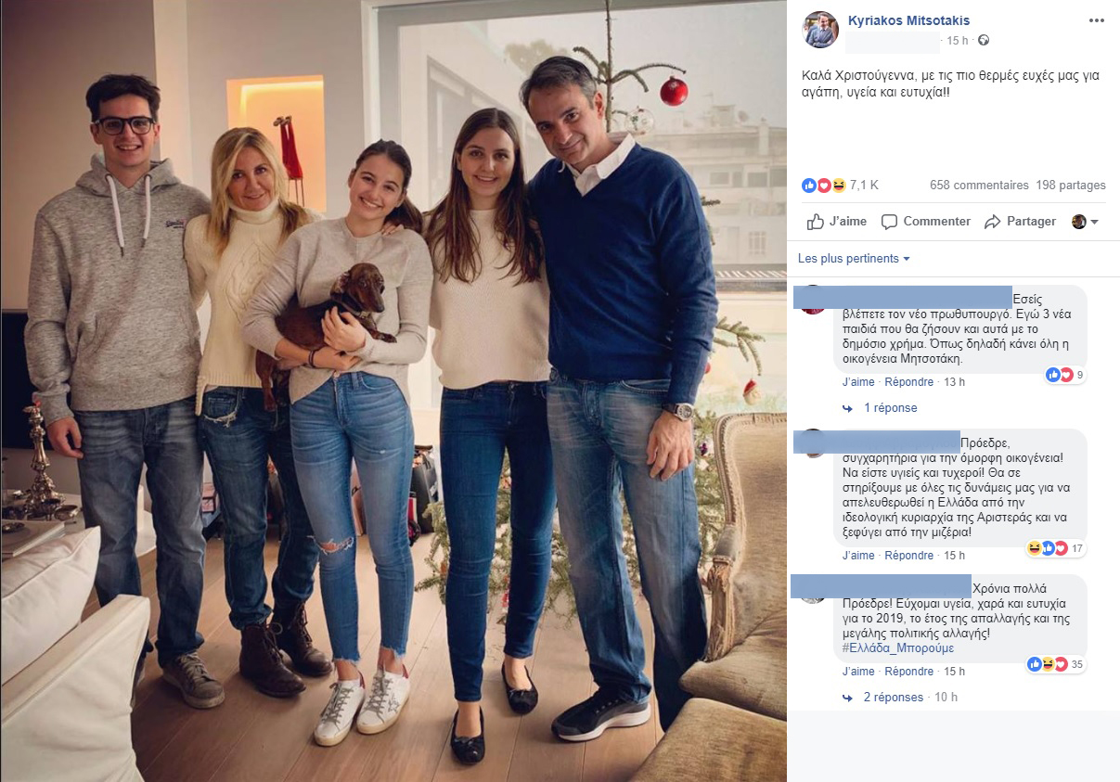Viewport: 1120px width, 782px height.
Task: Click J'aime under the second comment
Action: click(858, 556)
